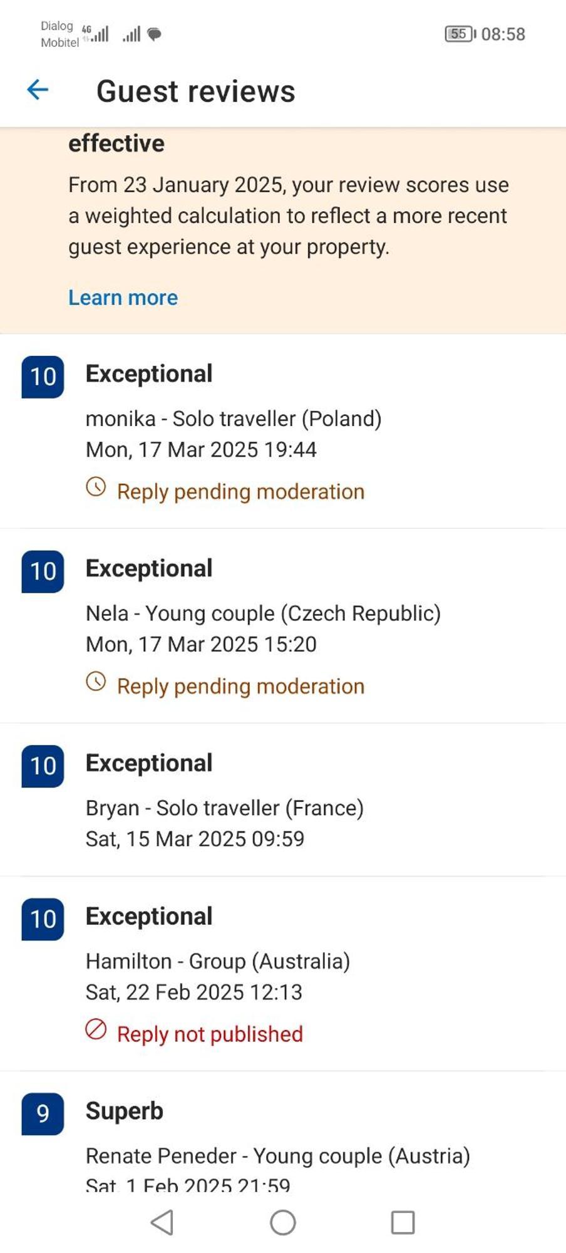The image size is (566, 1253).
Task: Tap the score 10 badge for Bryan's review
Action: (43, 766)
